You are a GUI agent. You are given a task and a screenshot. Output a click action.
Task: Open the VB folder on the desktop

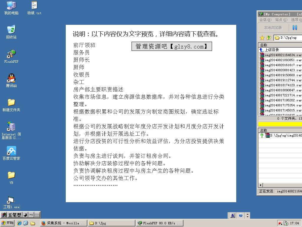(12, 178)
